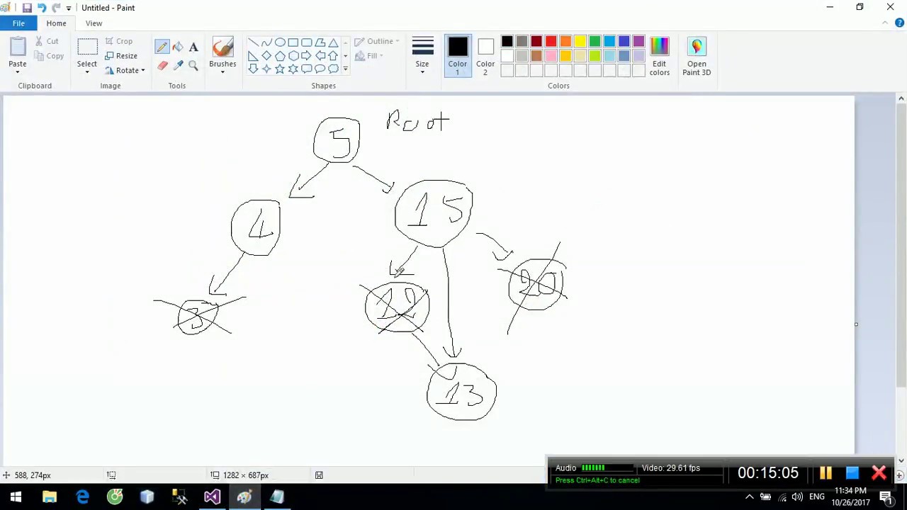Image resolution: width=907 pixels, height=510 pixels.
Task: Choose the Right arrow shape
Action: tap(307, 56)
